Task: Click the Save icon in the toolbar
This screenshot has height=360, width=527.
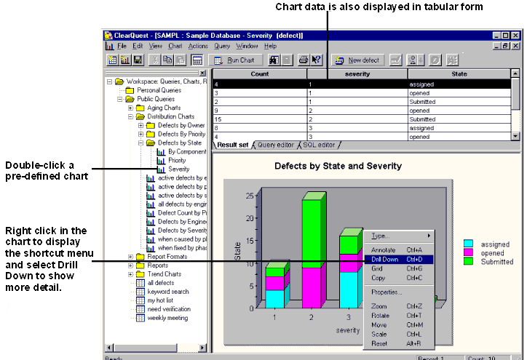Action: point(137,60)
